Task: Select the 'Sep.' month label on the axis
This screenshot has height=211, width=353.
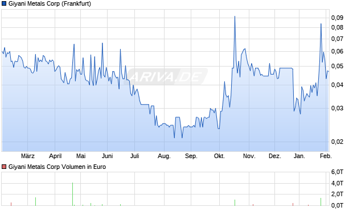Action: (x=191, y=156)
